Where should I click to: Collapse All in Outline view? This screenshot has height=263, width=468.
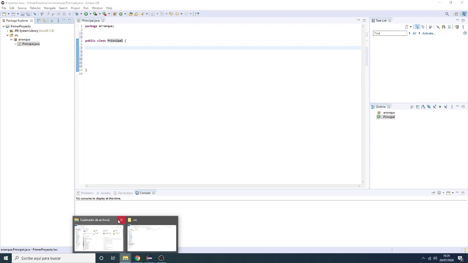click(418, 107)
